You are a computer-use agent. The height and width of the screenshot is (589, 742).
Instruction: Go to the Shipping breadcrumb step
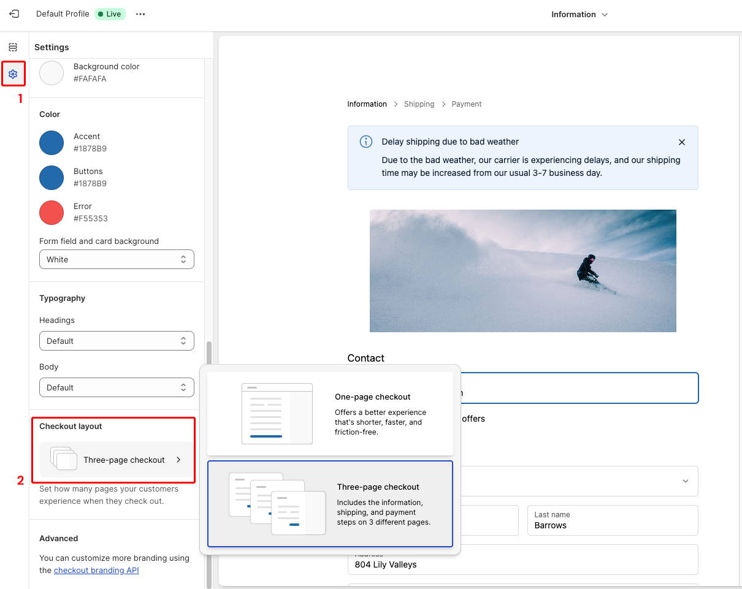click(419, 104)
